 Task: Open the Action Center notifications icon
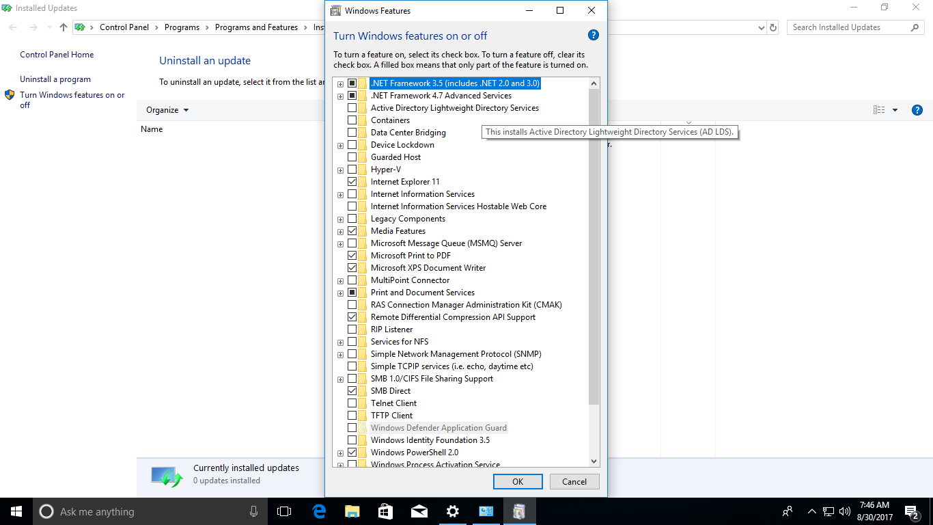point(912,511)
